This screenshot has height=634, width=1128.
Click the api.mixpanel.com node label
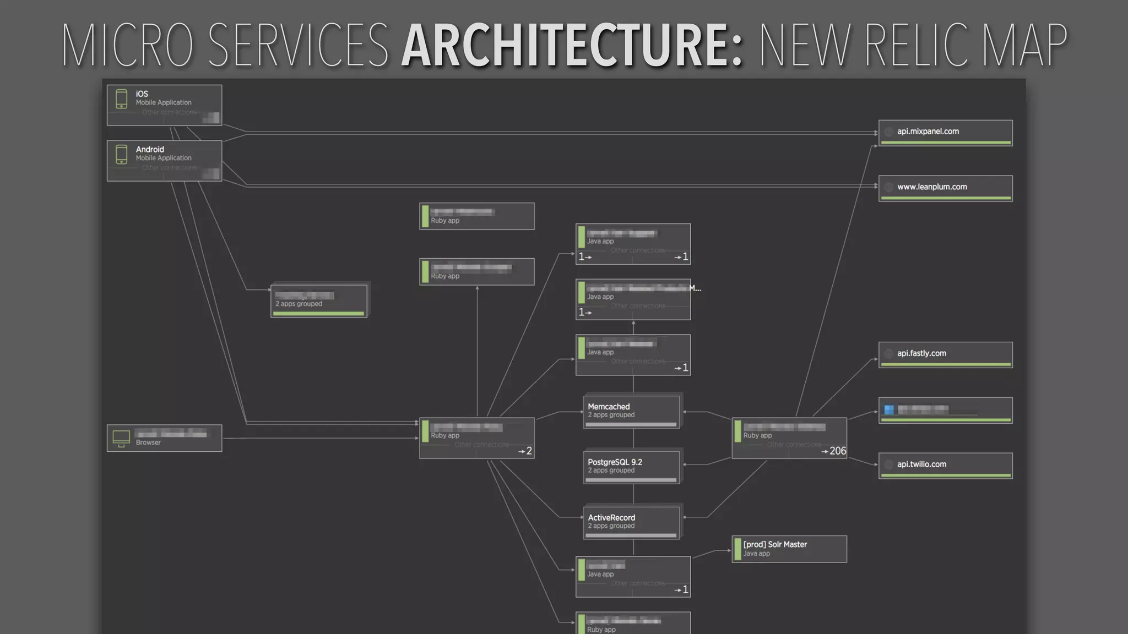[928, 132]
